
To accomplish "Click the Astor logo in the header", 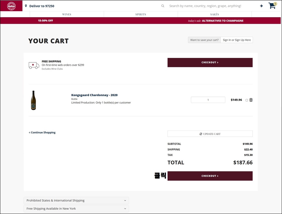I will pyautogui.click(x=11, y=6).
